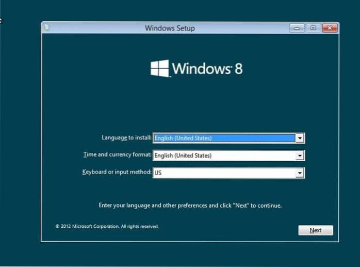Maximize the Windows Setup window
The image size is (360, 267).
coord(313,28)
